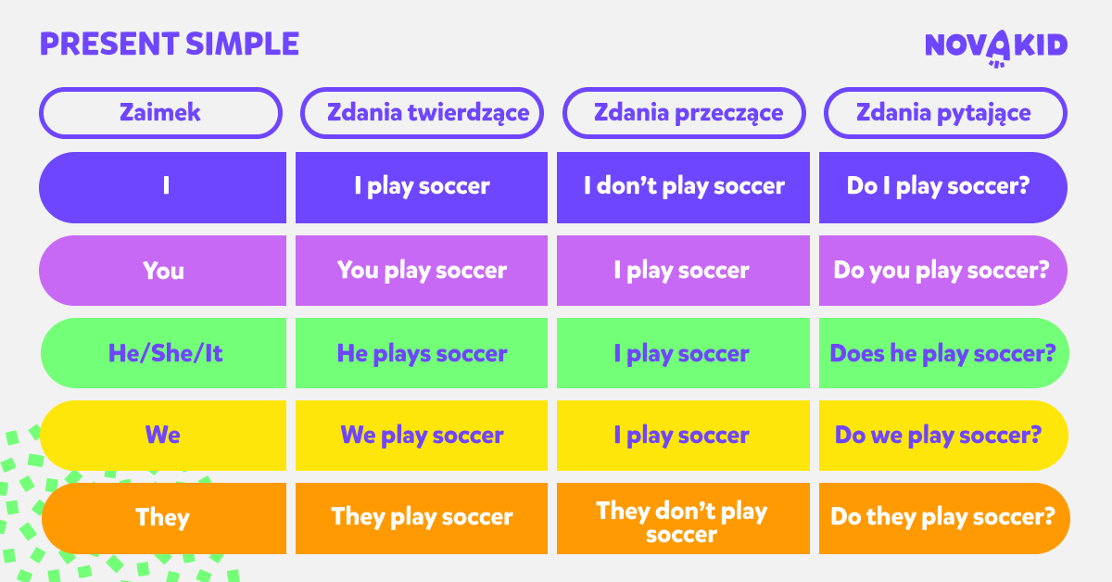Select the "Do you play soccer?" cell
Viewport: 1112px width, 582px height.
pos(943,271)
